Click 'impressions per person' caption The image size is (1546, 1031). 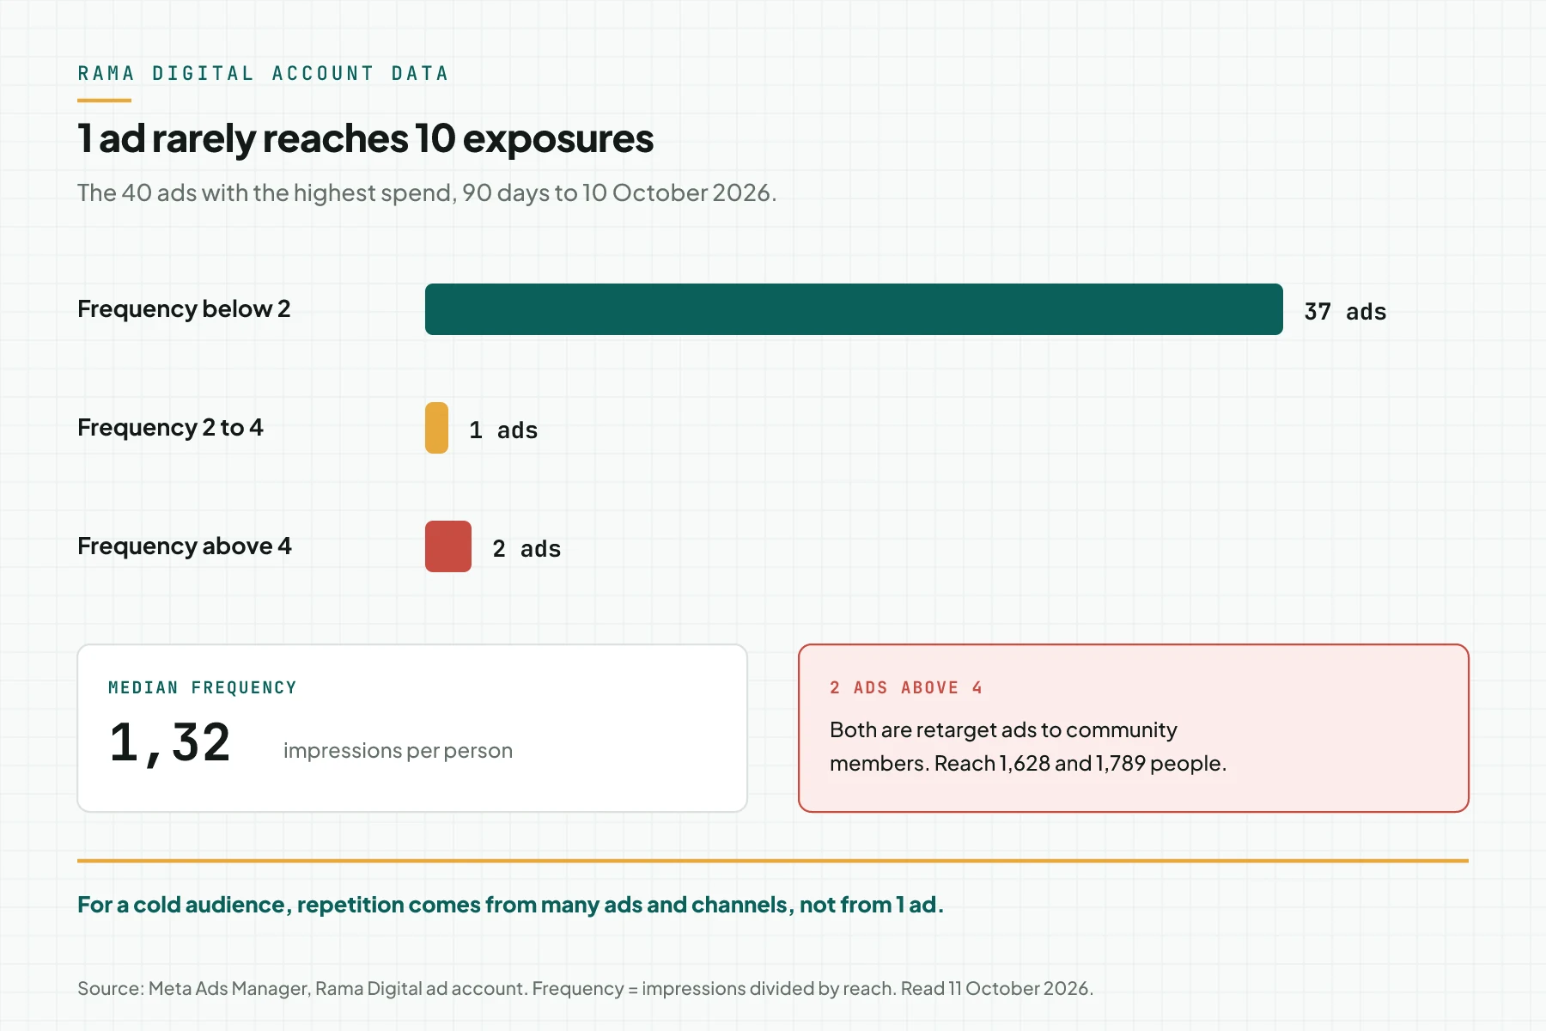tap(398, 751)
